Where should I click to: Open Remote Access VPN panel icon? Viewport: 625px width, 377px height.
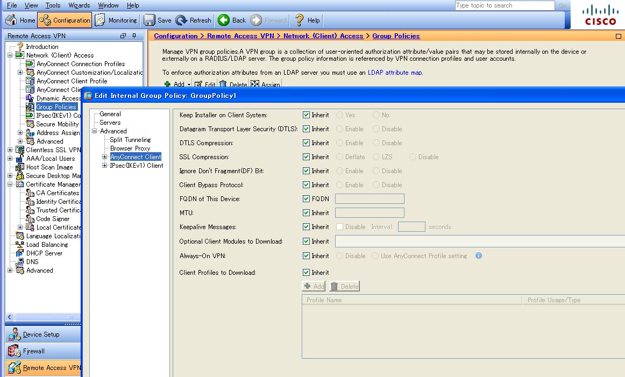pos(15,367)
